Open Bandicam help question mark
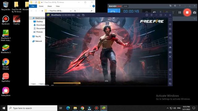The width and height of the screenshot is (198, 111). (180, 6)
